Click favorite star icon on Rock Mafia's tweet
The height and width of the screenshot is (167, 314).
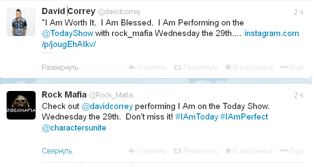click(228, 150)
